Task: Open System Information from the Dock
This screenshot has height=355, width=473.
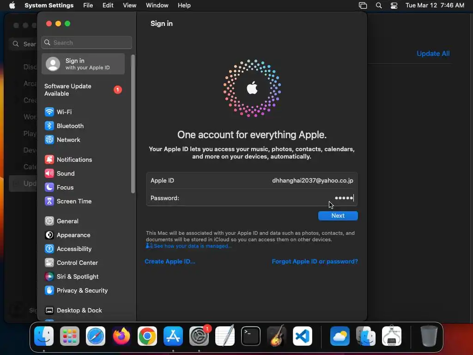Action: (392, 336)
